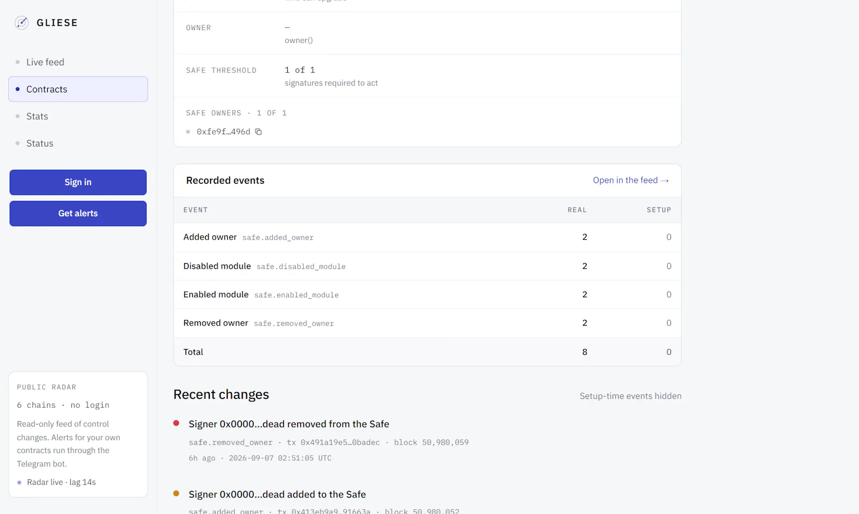This screenshot has width=859, height=514.
Task: Click the Gliese compass logo icon
Action: pyautogui.click(x=21, y=23)
